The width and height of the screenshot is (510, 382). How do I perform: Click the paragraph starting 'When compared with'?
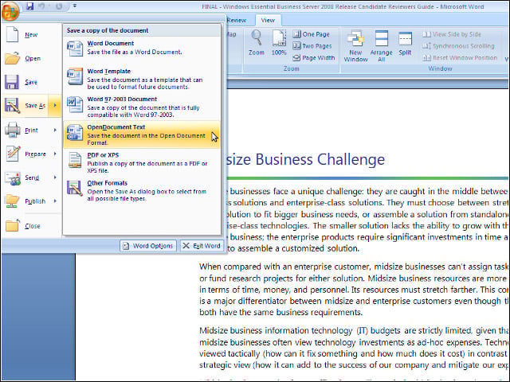click(354, 290)
